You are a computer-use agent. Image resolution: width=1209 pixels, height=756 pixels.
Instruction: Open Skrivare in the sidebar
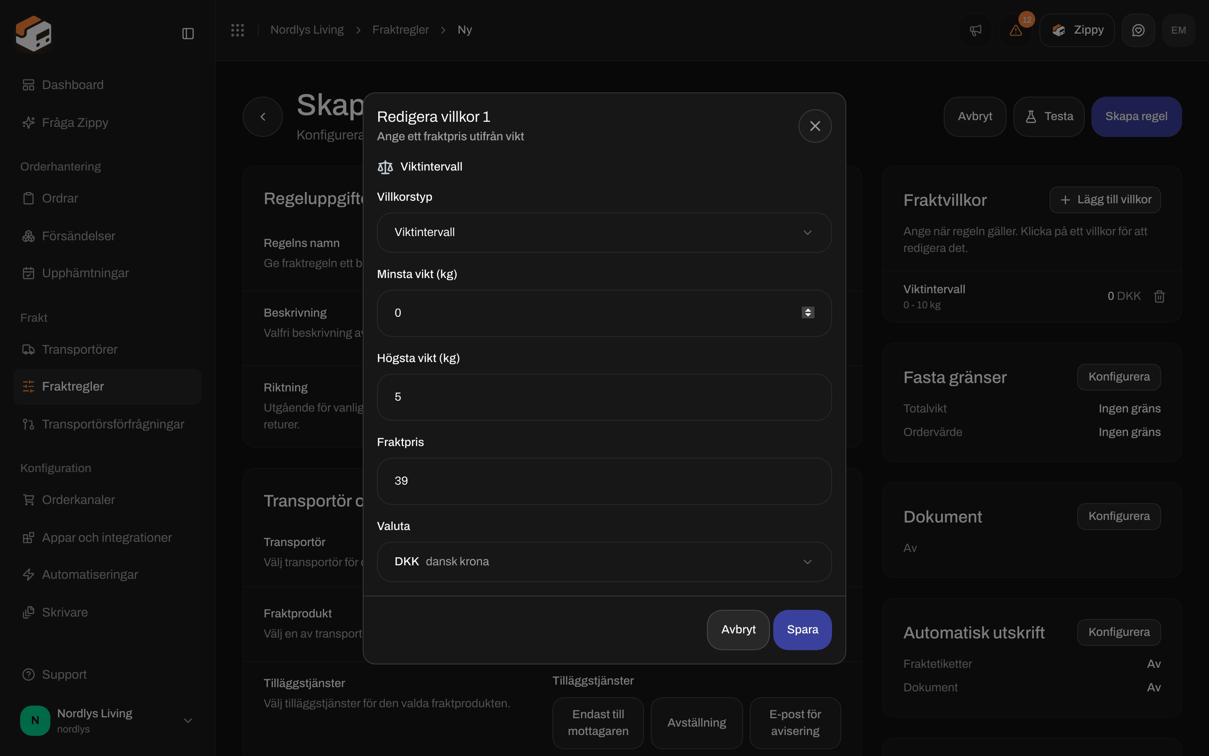pos(107,612)
